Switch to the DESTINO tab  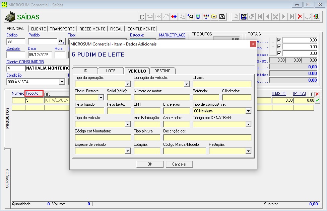pos(162,71)
